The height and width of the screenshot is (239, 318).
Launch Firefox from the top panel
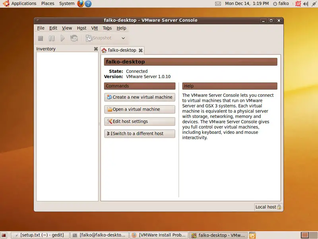(x=81, y=4)
